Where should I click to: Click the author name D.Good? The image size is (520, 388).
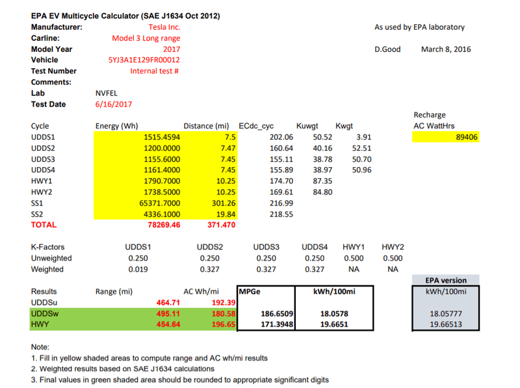pos(387,49)
